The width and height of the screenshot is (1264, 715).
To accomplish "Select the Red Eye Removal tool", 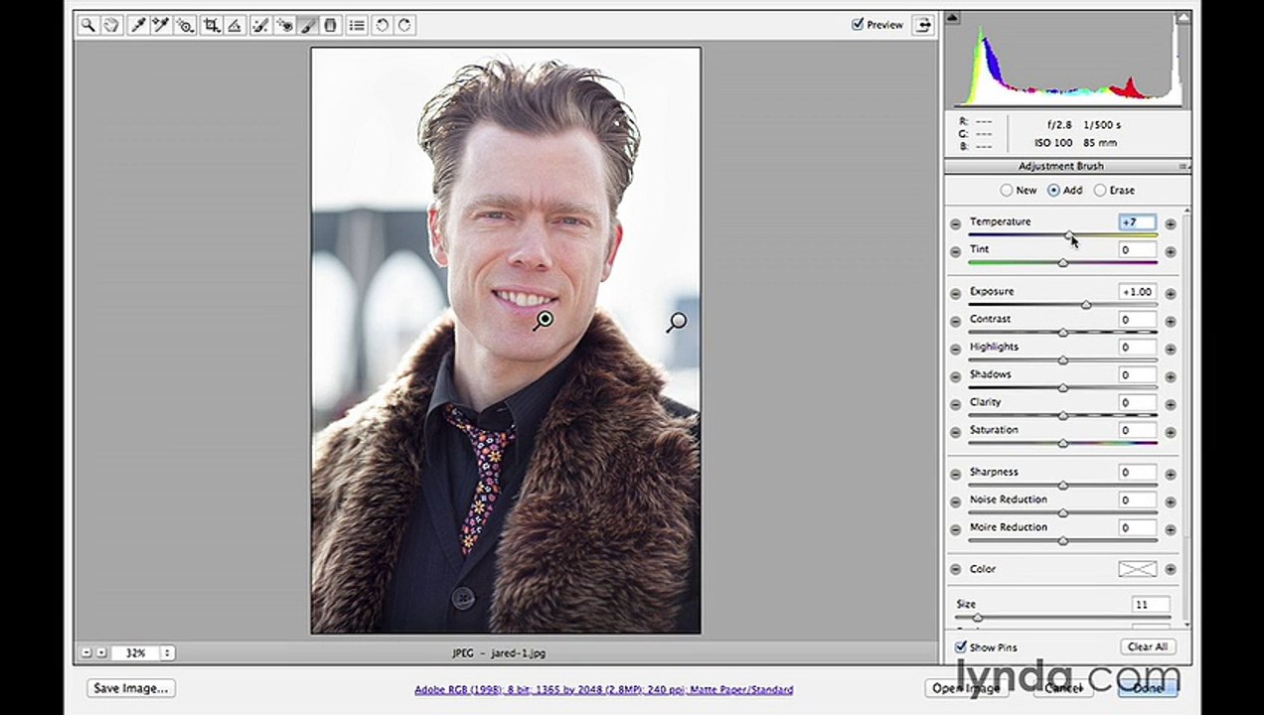I will pyautogui.click(x=284, y=26).
